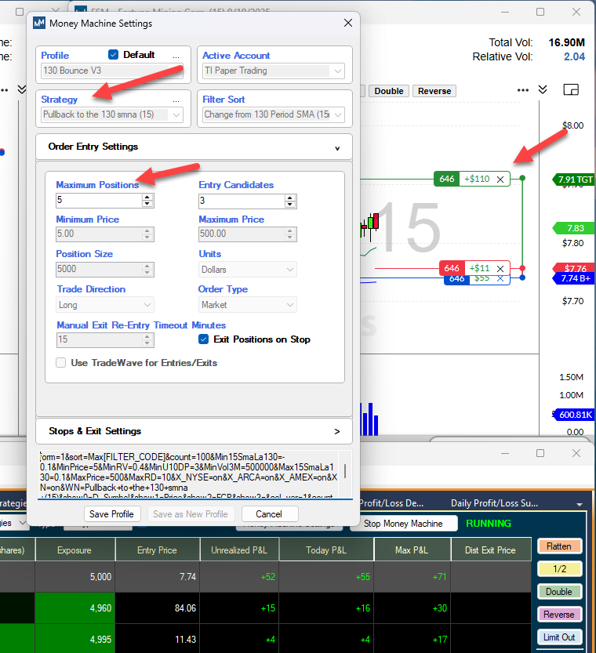Open the Trade Direction dropdown
596x653 pixels.
(105, 305)
